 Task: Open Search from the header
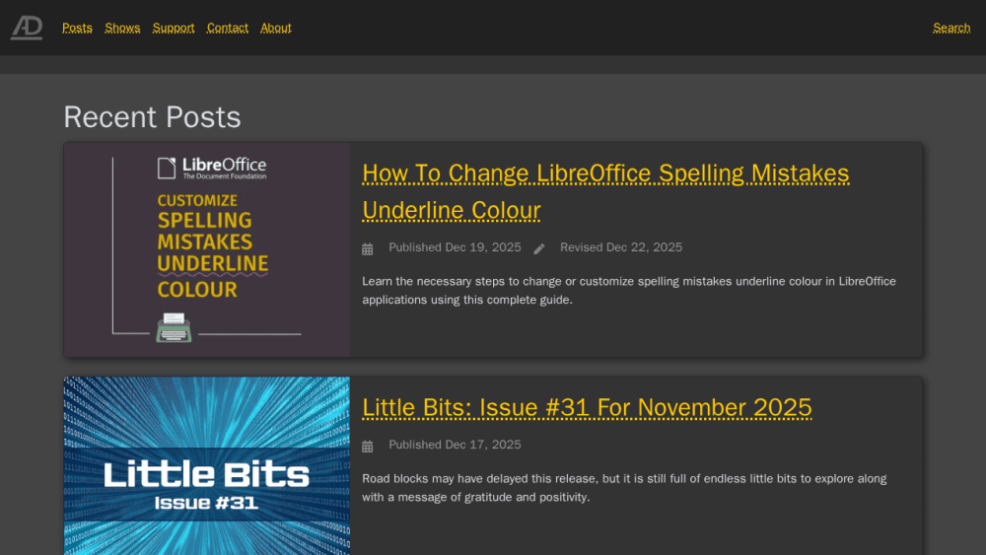tap(951, 28)
